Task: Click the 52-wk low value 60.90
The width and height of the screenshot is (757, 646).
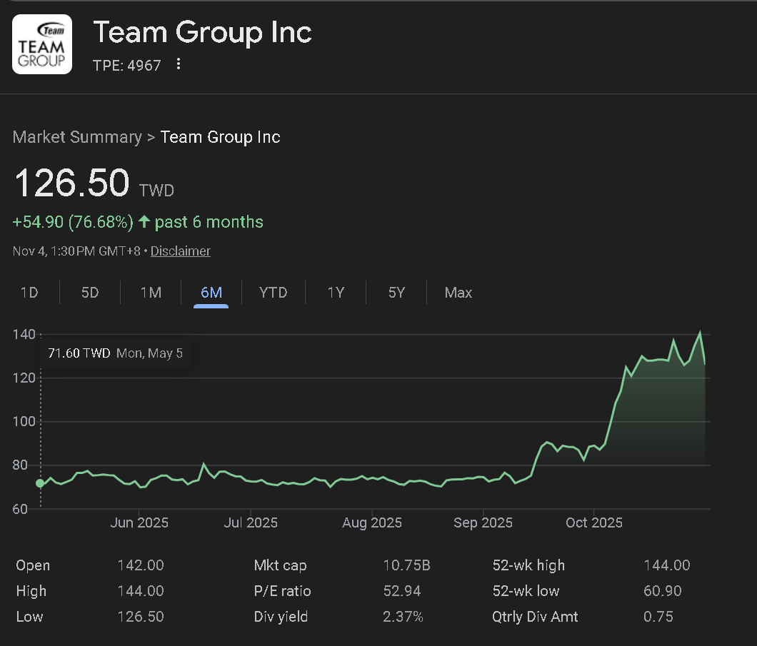Action: tap(663, 590)
